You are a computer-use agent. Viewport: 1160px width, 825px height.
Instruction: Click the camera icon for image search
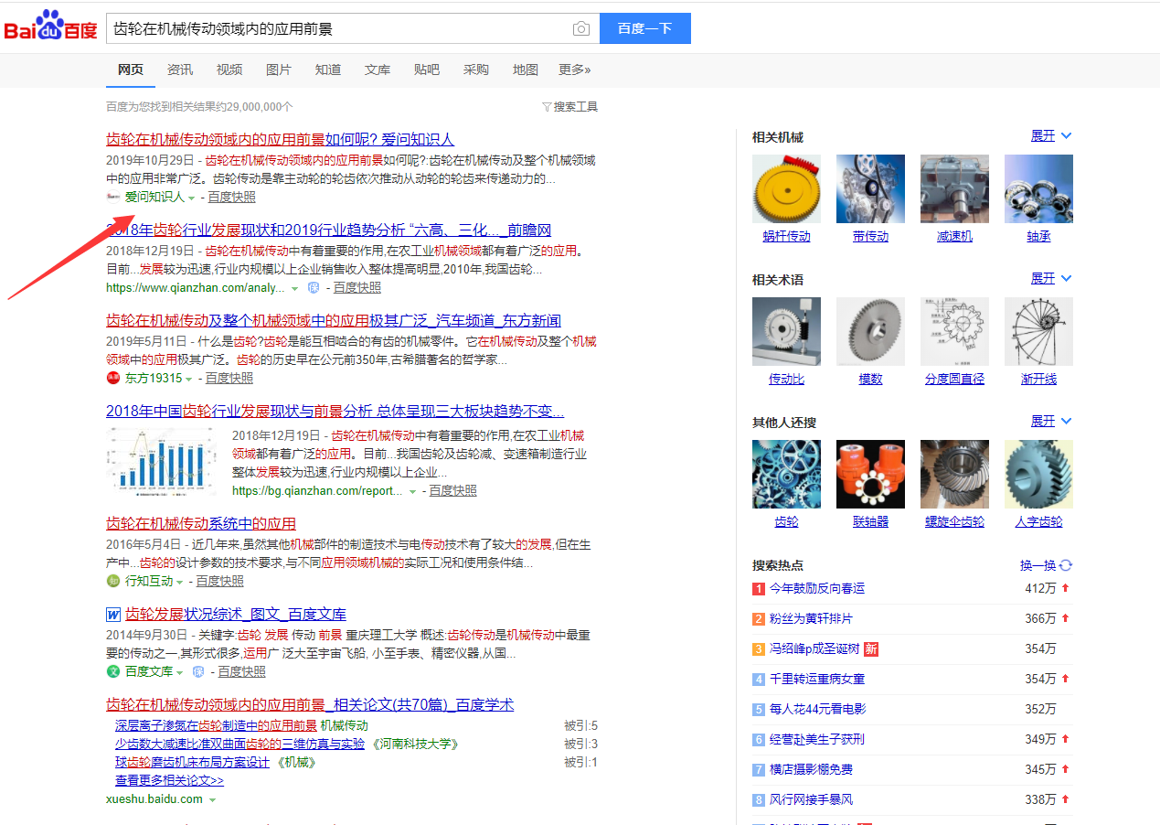tap(581, 28)
